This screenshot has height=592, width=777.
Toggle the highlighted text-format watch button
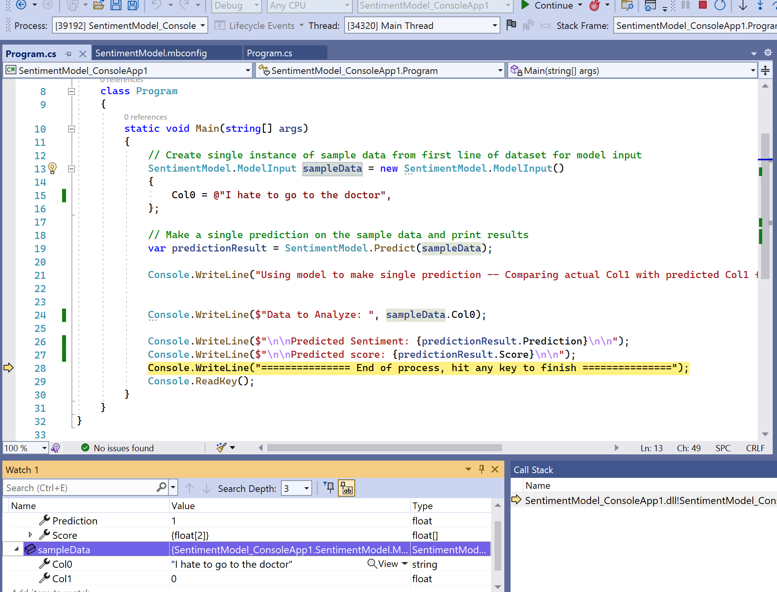(347, 488)
